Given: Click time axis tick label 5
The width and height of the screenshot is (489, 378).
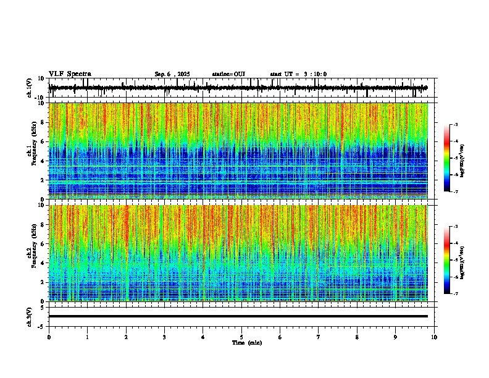Looking at the screenshot, I should tap(241, 337).
